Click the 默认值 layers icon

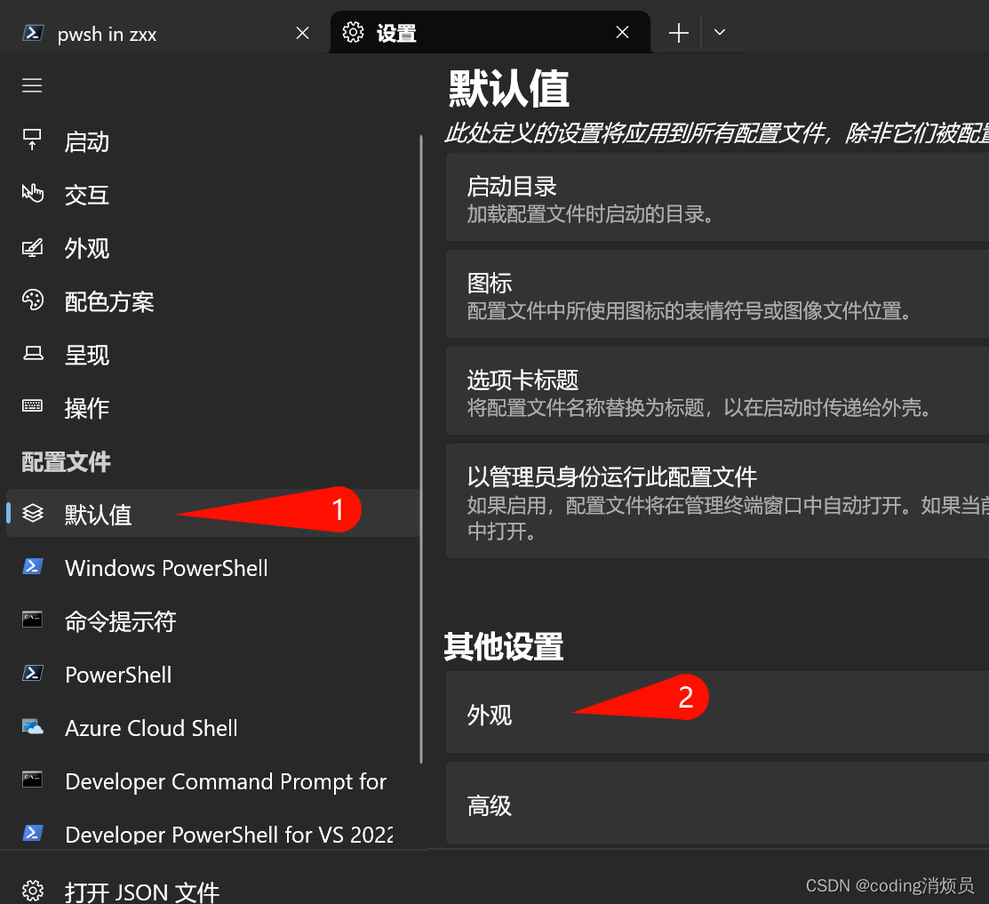(33, 513)
